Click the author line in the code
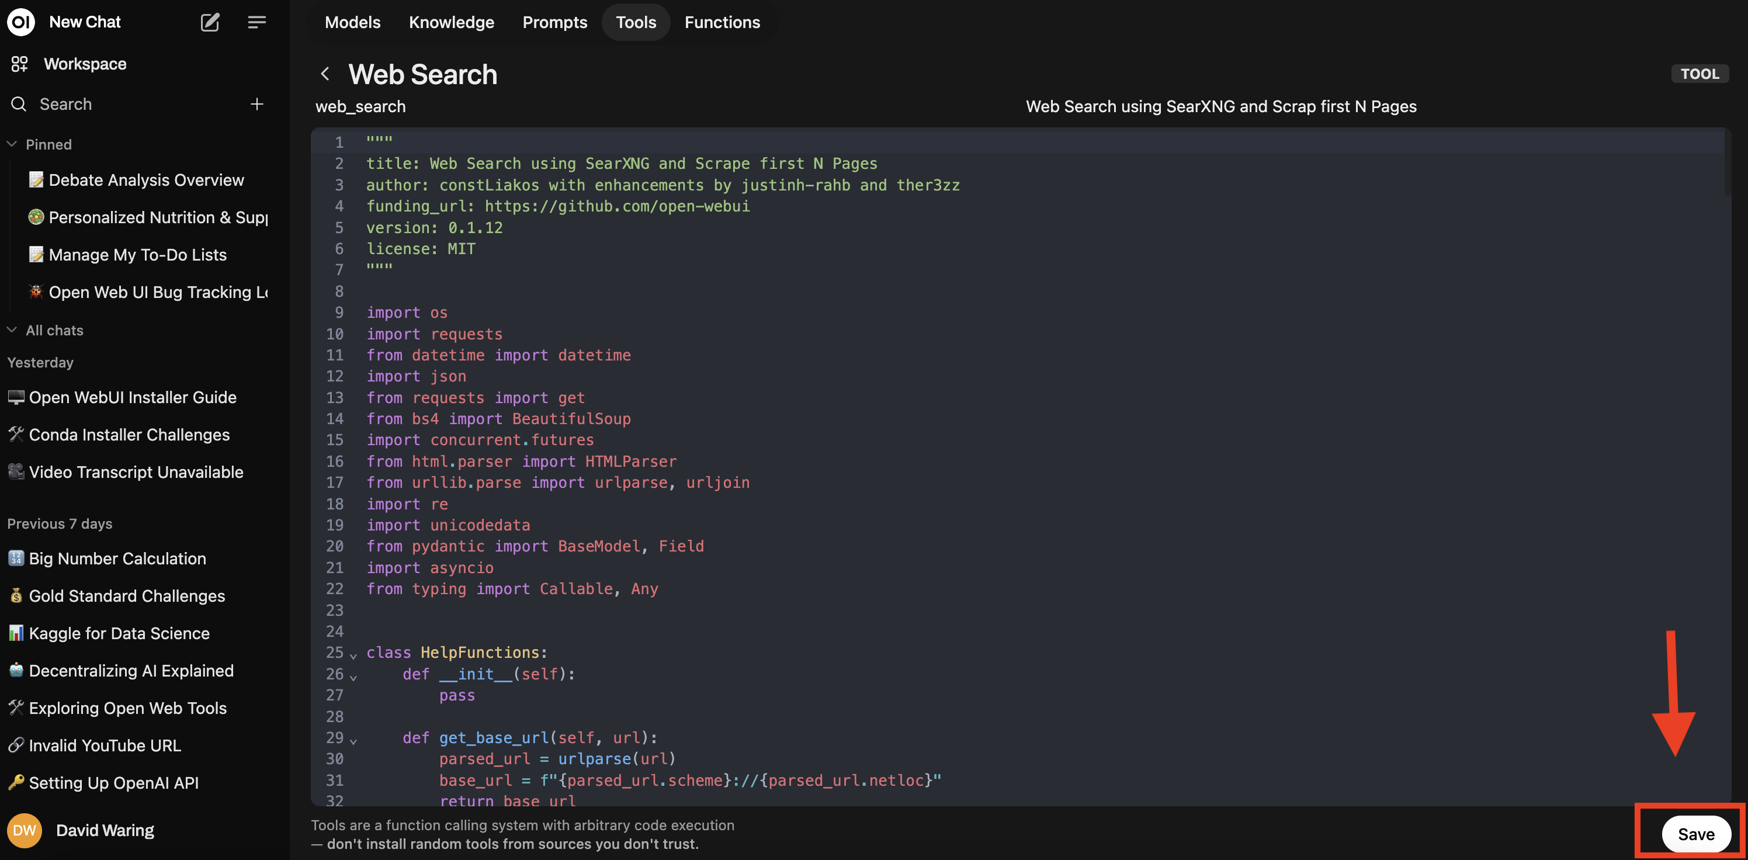Image resolution: width=1748 pixels, height=860 pixels. point(663,185)
